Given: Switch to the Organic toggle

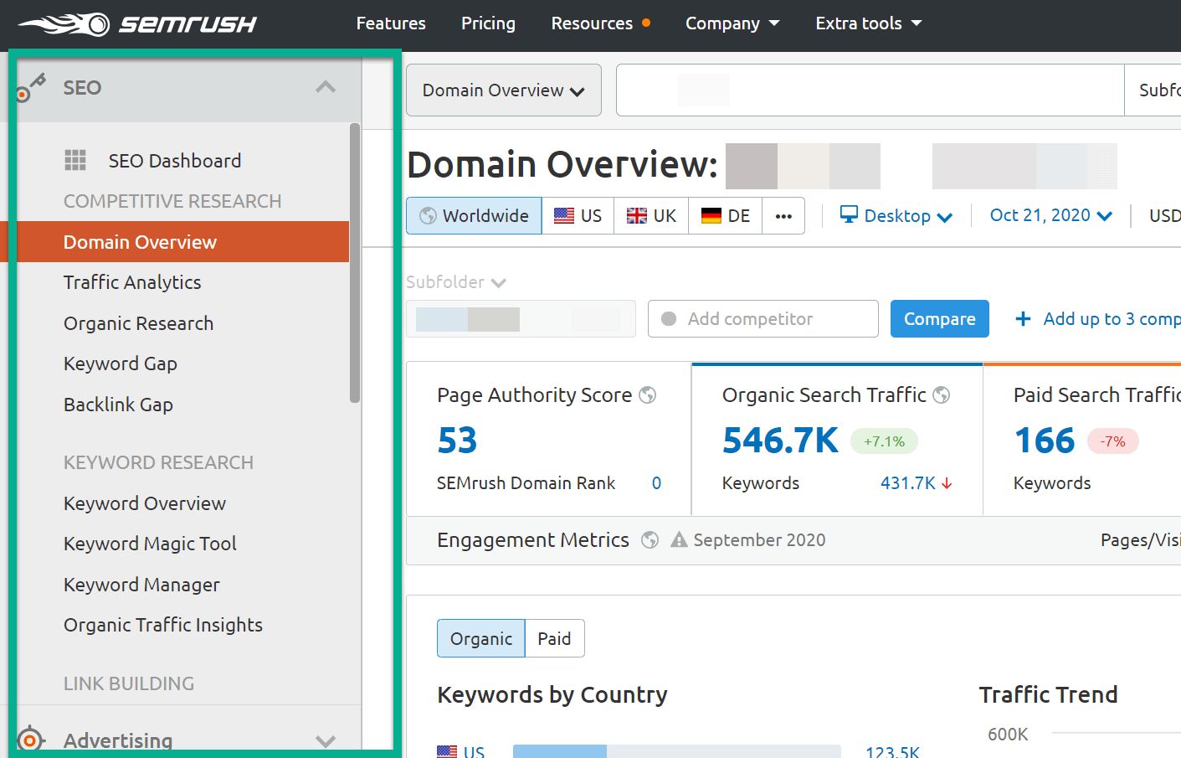Looking at the screenshot, I should click(481, 638).
